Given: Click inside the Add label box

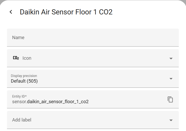Looking at the screenshot, I should [x=93, y=120].
